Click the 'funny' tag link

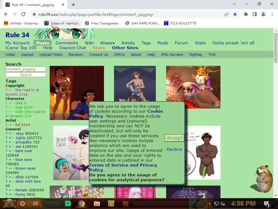[20, 194]
